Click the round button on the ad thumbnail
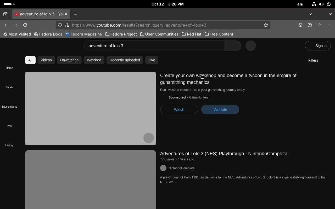This screenshot has width=335, height=209. pyautogui.click(x=149, y=138)
